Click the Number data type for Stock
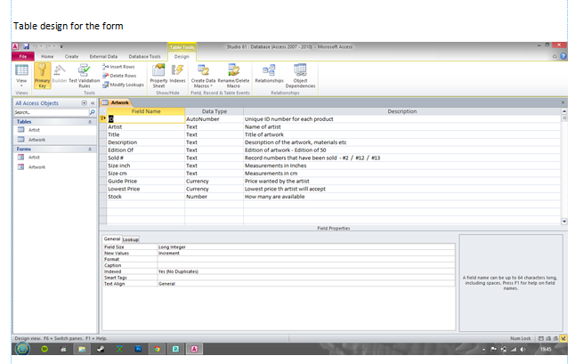Screen dimensions: 575x364 [x=214, y=197]
